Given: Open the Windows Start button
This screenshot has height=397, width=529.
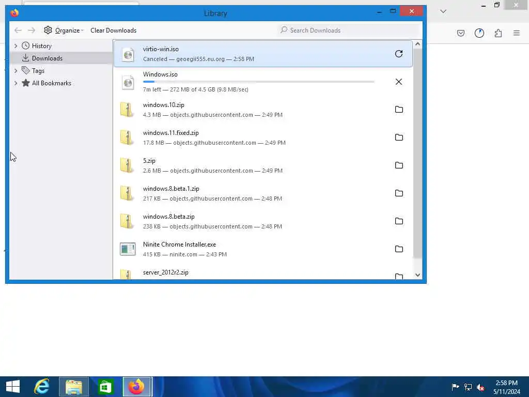Looking at the screenshot, I should [13, 387].
